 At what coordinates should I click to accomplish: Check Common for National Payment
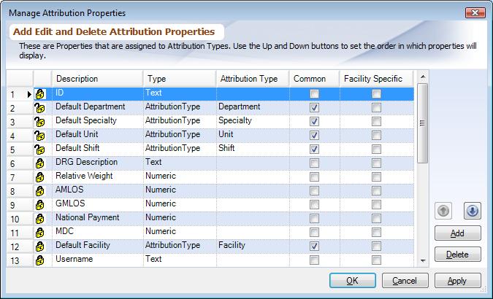pyautogui.click(x=314, y=218)
